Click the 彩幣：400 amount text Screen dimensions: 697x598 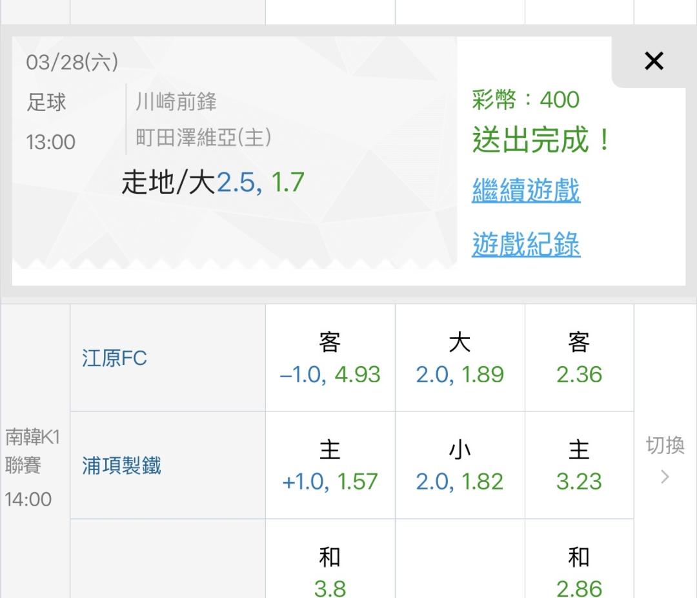pyautogui.click(x=525, y=99)
